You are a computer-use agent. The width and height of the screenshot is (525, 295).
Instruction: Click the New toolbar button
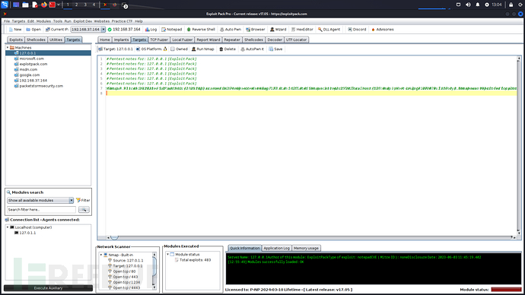[x=15, y=30]
